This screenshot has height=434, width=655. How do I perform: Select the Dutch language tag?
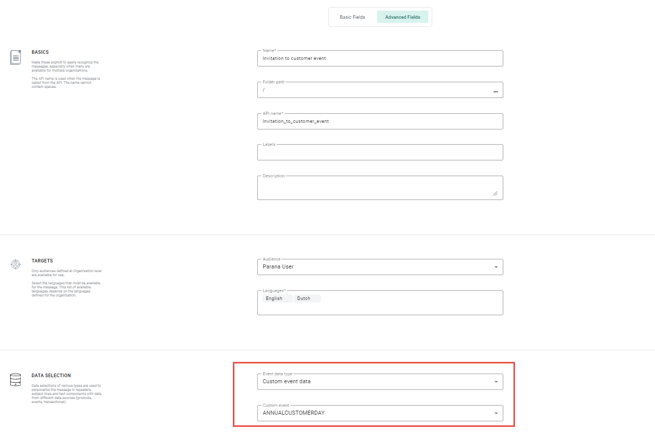tap(304, 298)
